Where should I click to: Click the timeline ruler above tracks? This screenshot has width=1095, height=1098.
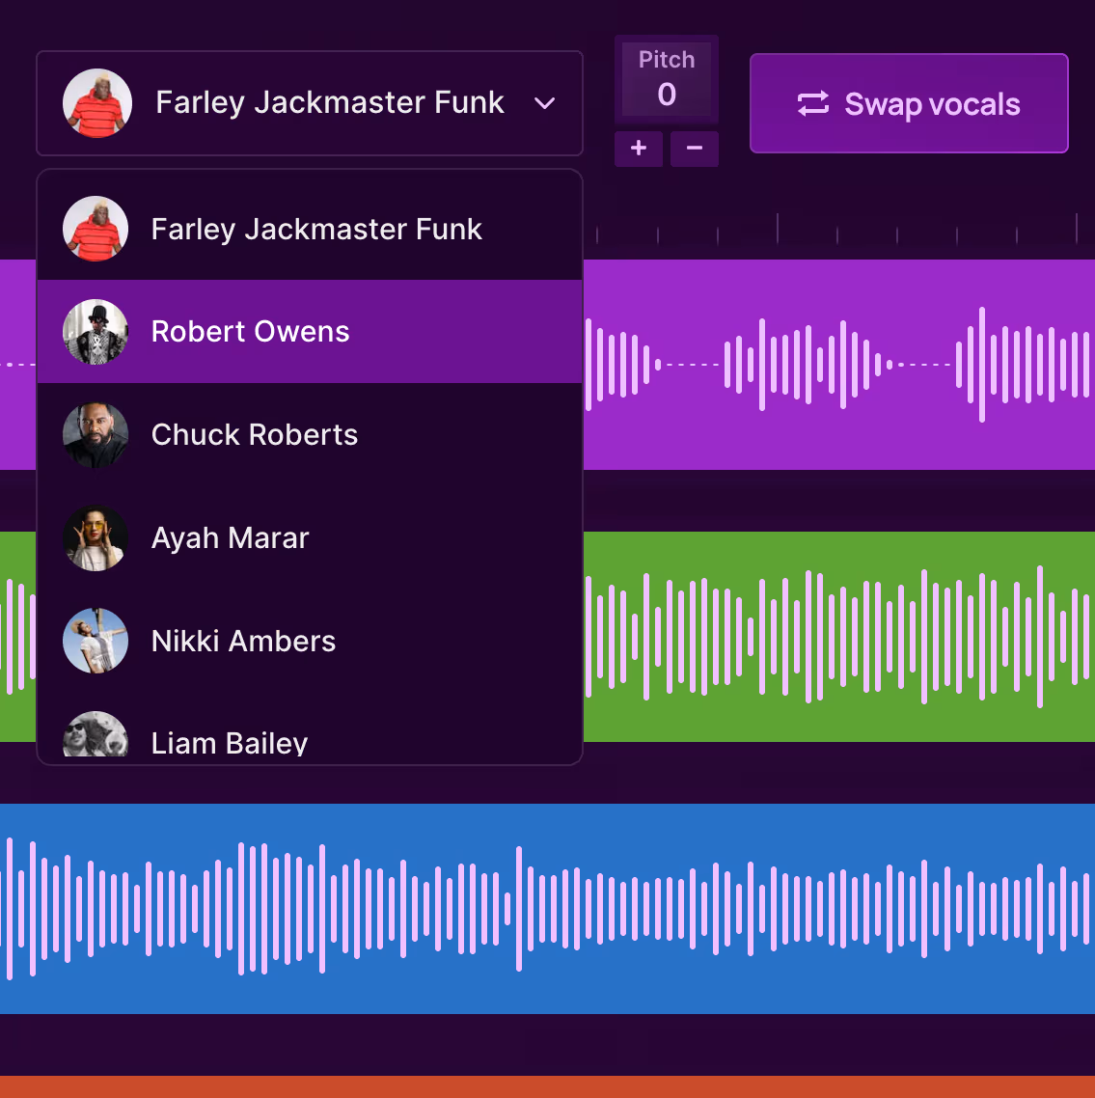(x=838, y=229)
